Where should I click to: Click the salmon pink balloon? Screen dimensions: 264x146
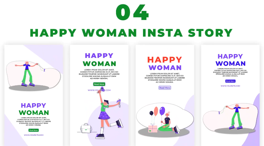tap(156, 111)
